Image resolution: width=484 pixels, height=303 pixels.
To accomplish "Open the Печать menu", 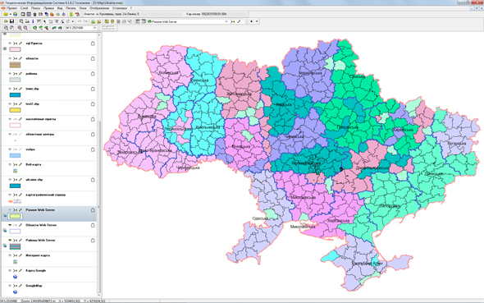I will pos(71,8).
